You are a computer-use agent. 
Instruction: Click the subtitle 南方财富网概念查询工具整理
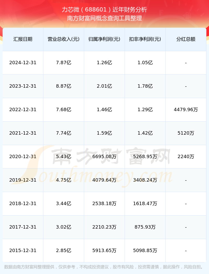tap(104, 18)
